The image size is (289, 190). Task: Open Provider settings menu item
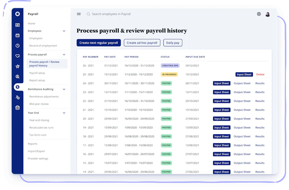[38, 159]
